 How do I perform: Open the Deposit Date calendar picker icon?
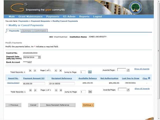(x=39, y=57)
